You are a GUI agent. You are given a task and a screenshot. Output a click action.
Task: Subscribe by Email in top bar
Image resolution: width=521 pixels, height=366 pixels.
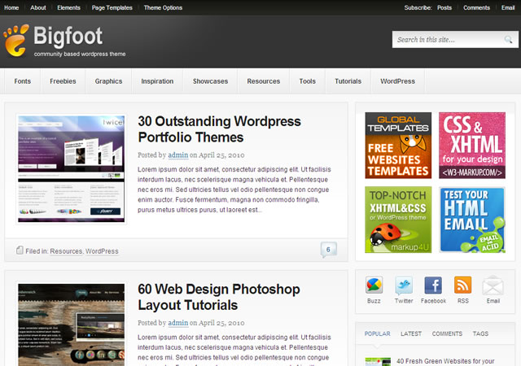508,7
